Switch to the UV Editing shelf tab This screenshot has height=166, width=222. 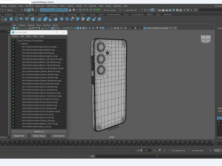coord(20,15)
